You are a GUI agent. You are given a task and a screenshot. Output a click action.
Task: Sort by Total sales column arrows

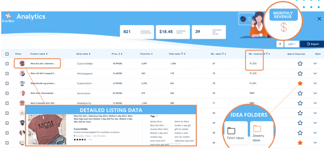tap(185, 54)
